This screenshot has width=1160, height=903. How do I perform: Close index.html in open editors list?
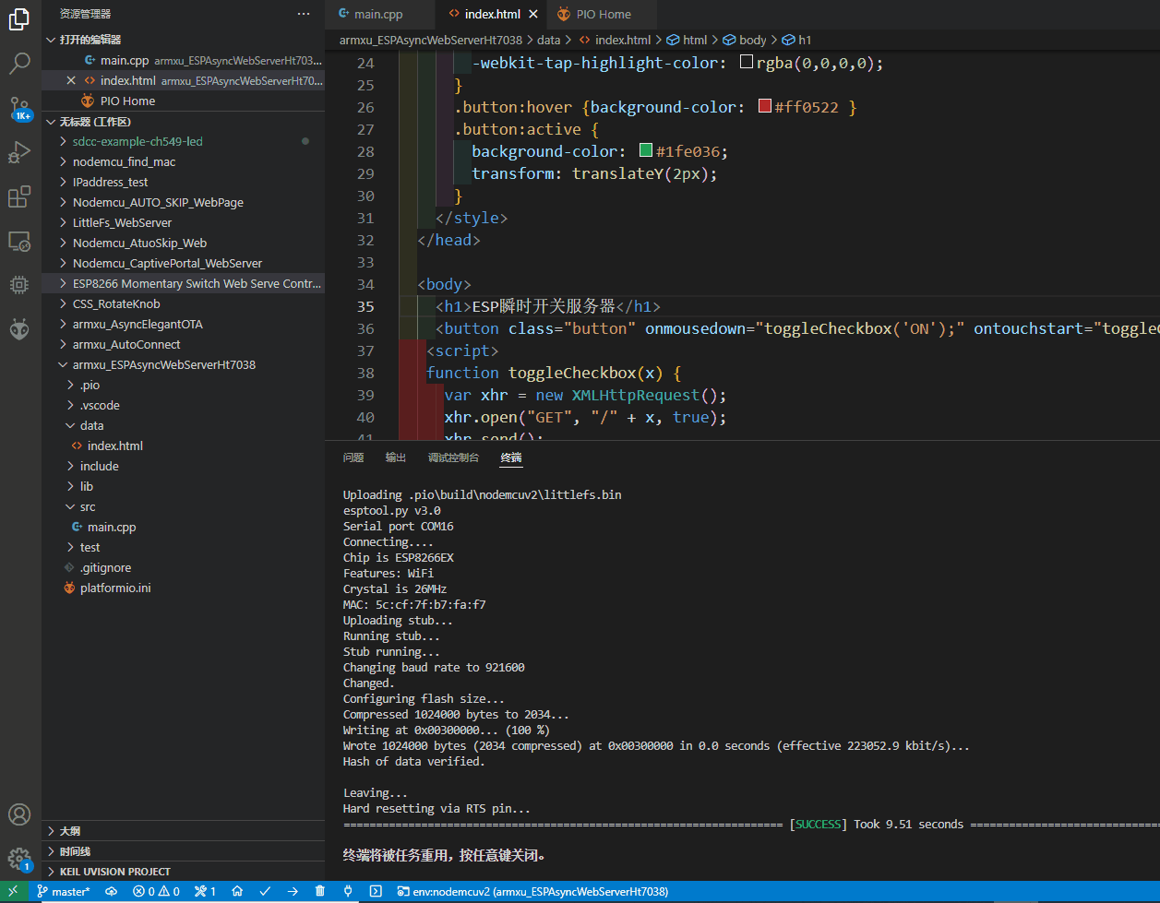(71, 80)
